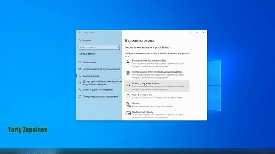The height and width of the screenshot is (154, 275).
Task: Close the Параметры window
Action: point(203,33)
